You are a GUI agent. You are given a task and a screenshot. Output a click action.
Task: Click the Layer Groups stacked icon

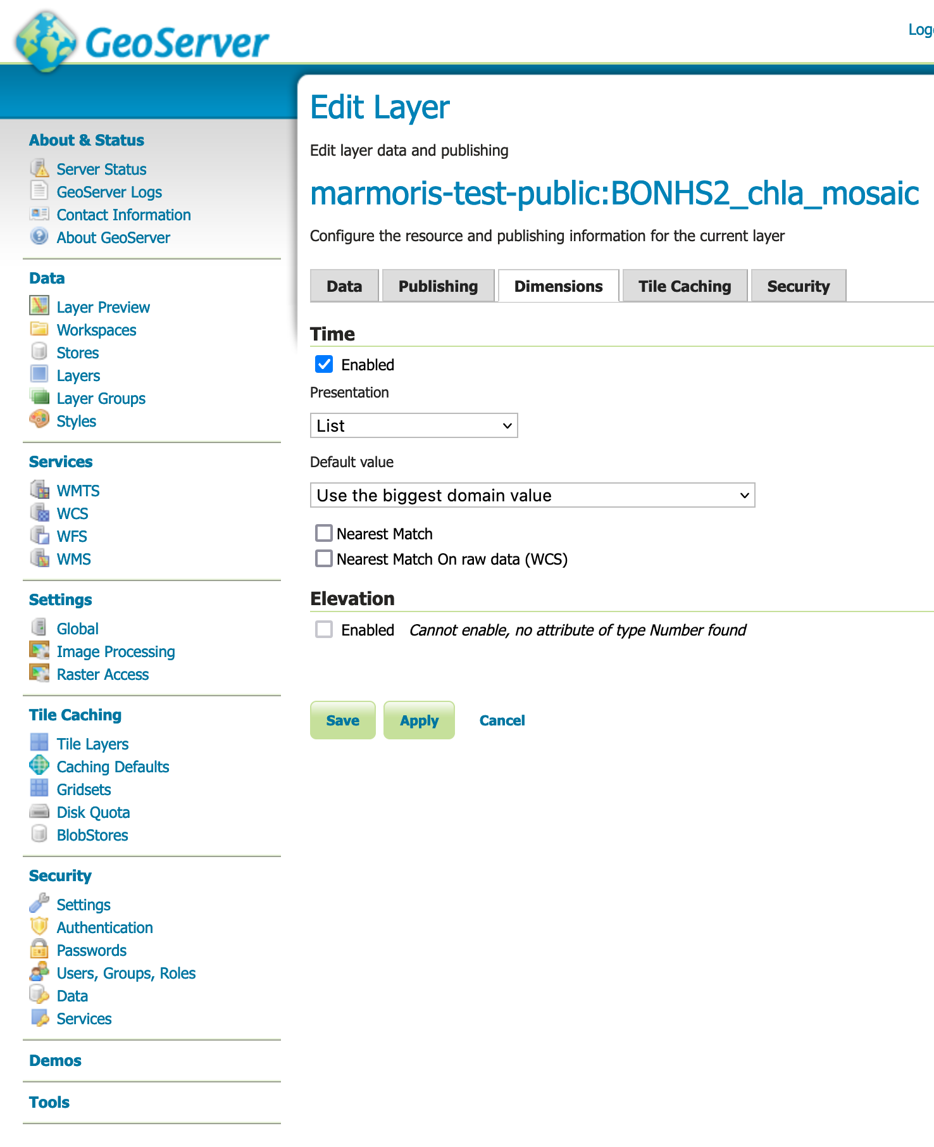tap(39, 398)
